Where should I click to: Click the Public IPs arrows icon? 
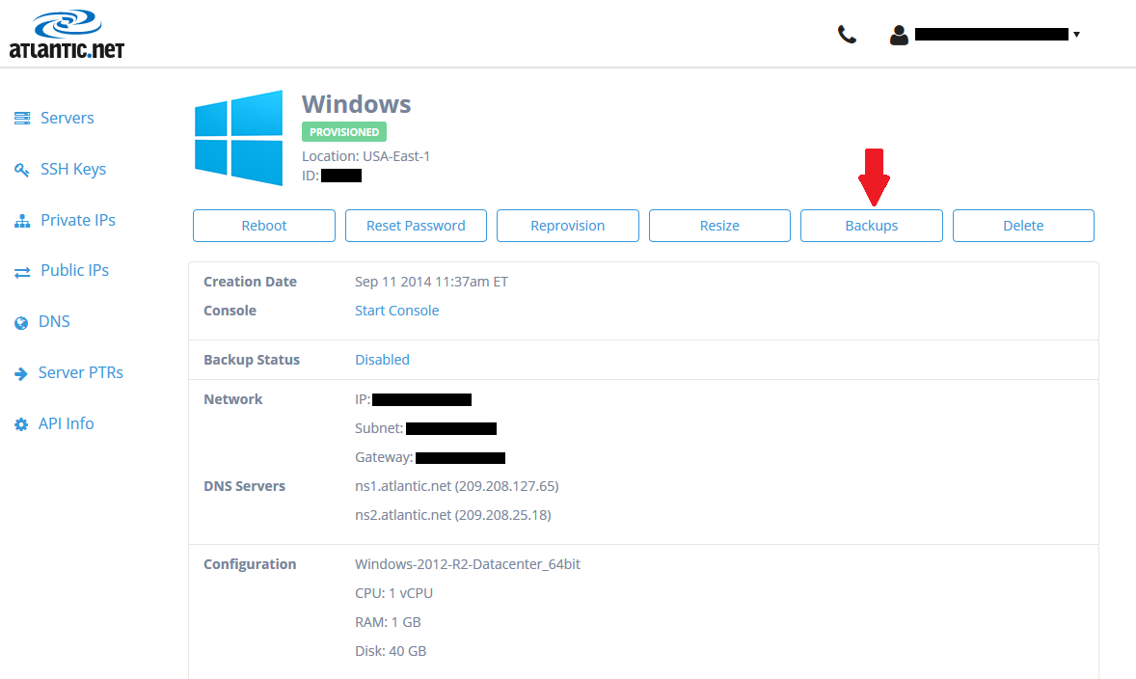pyautogui.click(x=22, y=272)
